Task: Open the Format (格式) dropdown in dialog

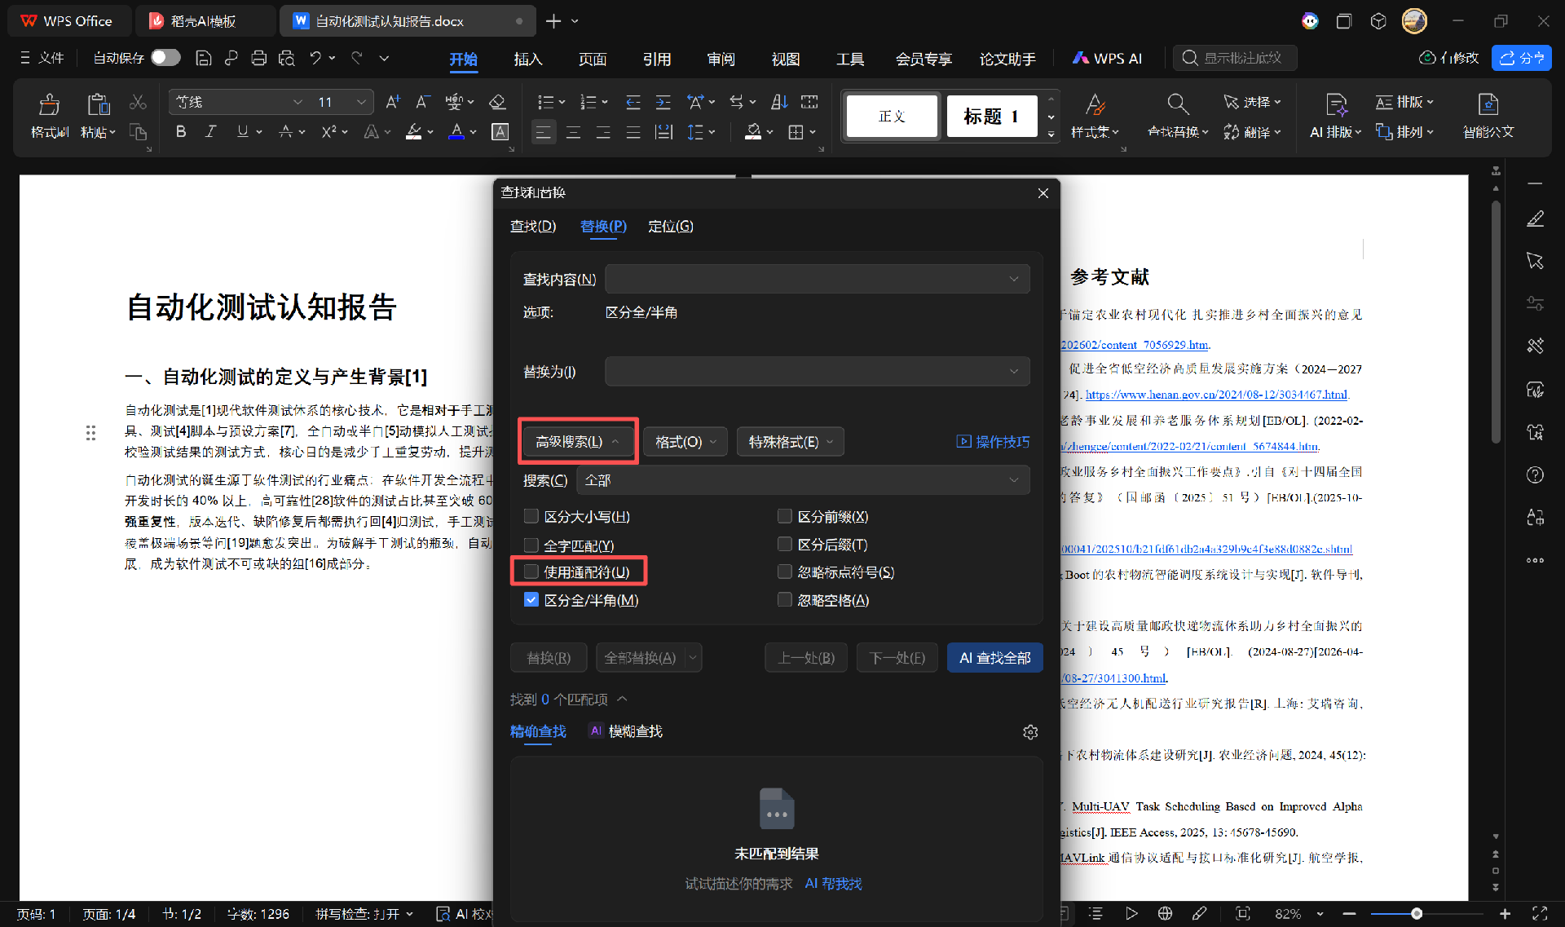Action: point(686,441)
